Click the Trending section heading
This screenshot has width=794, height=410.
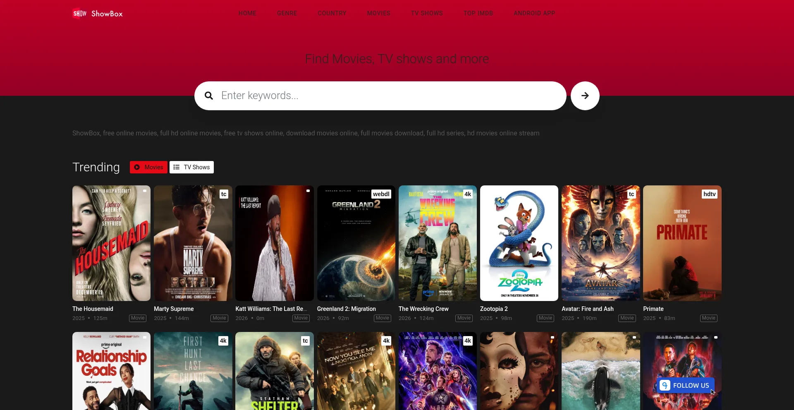click(96, 167)
